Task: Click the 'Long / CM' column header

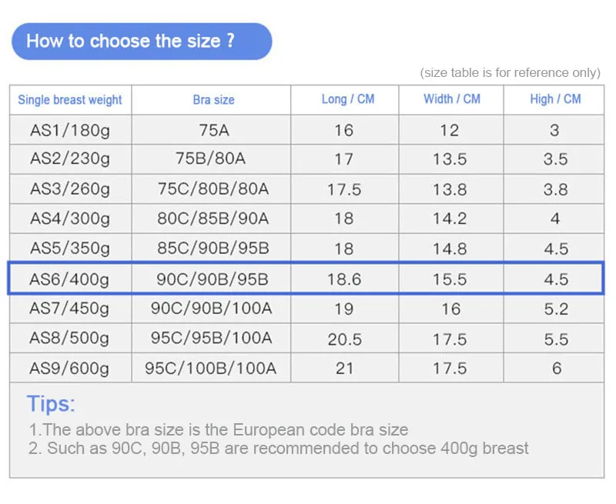Action: (x=345, y=100)
